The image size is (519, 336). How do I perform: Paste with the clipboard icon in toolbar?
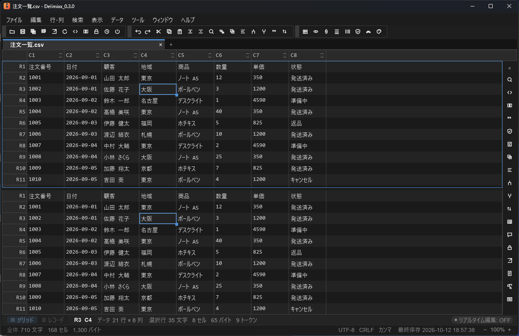180,31
